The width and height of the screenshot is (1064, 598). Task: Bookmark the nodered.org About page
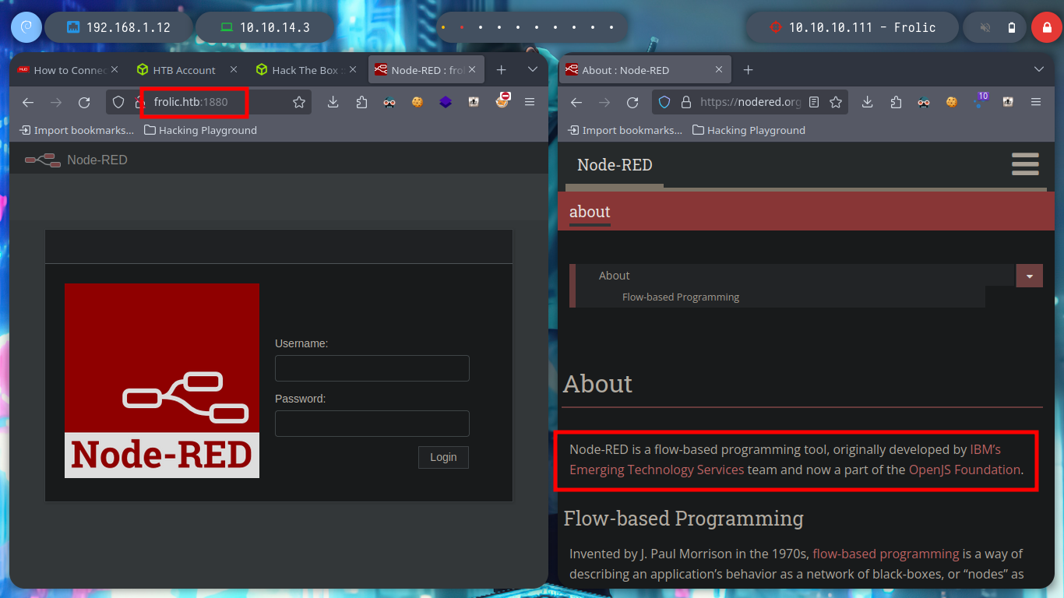tap(836, 102)
